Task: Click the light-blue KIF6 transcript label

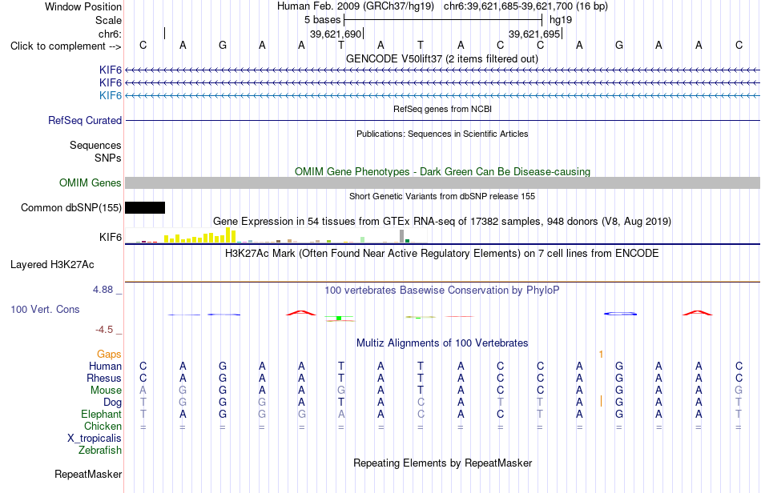Action: click(111, 95)
